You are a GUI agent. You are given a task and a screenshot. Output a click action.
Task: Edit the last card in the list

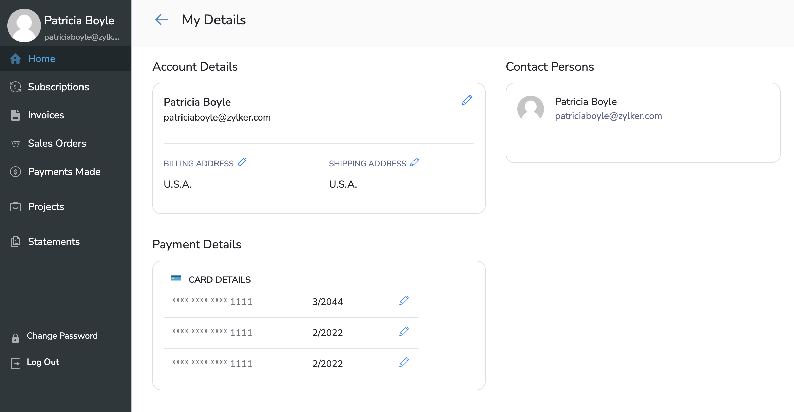point(404,362)
